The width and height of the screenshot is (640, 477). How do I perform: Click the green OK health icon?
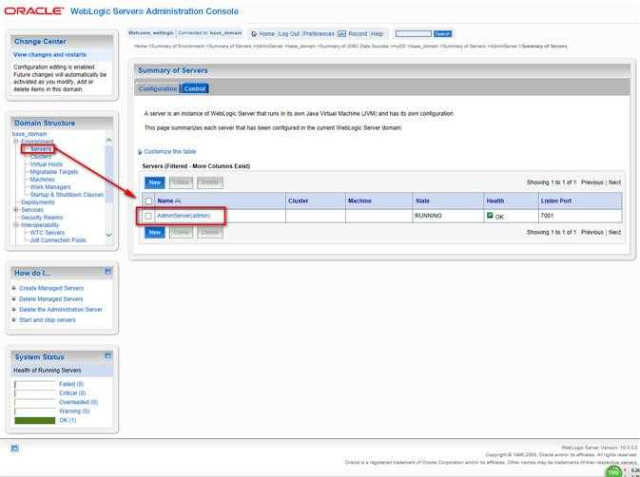pos(490,216)
